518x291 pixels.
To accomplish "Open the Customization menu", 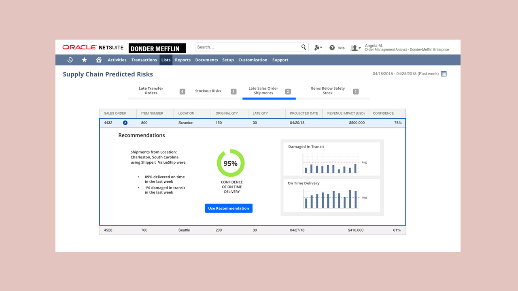I will pyautogui.click(x=253, y=60).
